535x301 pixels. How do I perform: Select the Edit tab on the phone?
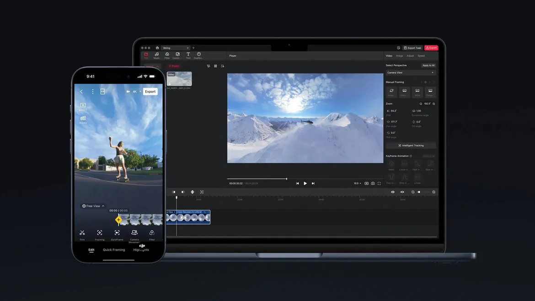pyautogui.click(x=91, y=250)
